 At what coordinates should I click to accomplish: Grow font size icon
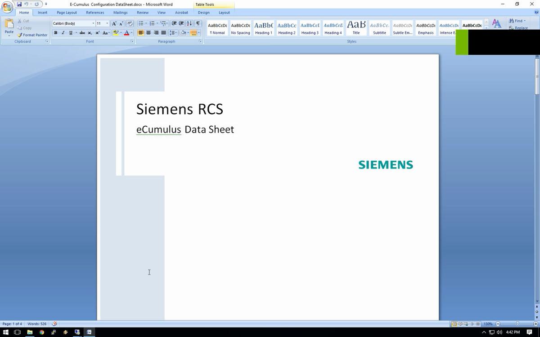(114, 23)
